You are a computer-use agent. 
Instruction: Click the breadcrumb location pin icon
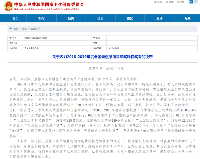(11, 29)
